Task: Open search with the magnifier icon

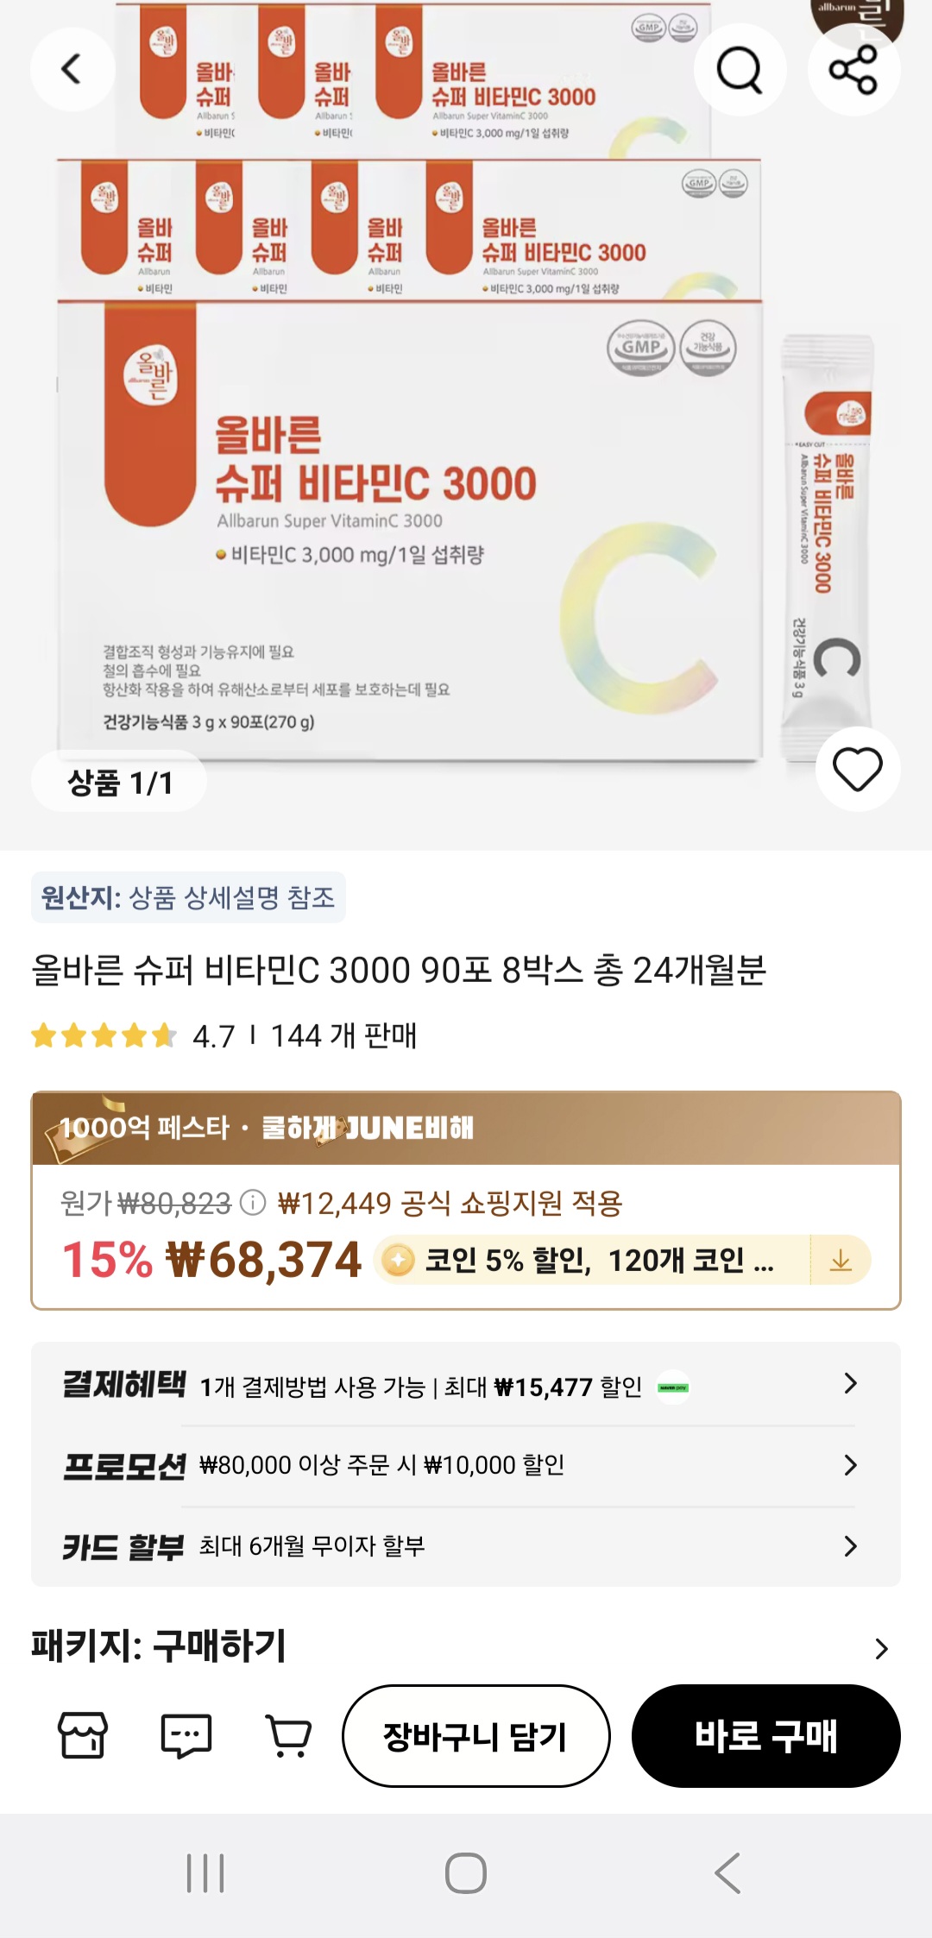Action: coord(740,69)
